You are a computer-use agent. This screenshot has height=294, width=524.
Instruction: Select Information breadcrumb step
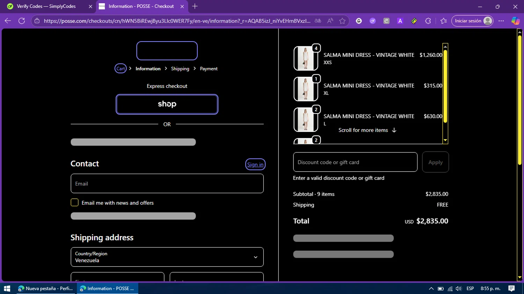[148, 69]
